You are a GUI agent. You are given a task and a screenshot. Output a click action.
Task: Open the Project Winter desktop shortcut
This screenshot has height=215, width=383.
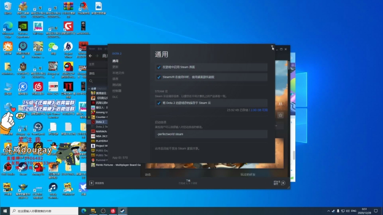(69, 50)
